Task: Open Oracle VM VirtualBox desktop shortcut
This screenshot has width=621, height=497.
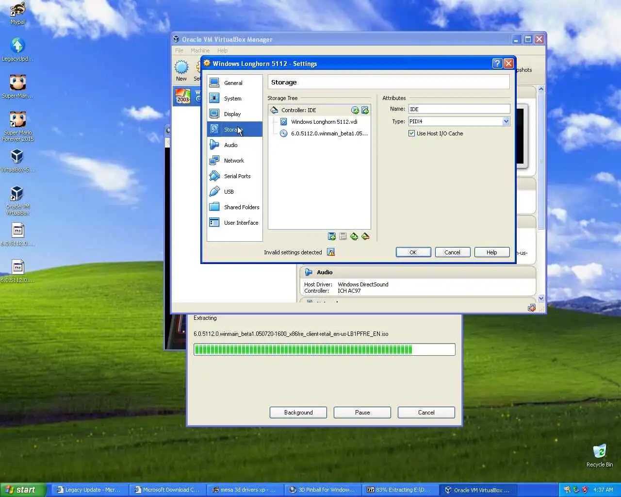Action: pos(17,200)
